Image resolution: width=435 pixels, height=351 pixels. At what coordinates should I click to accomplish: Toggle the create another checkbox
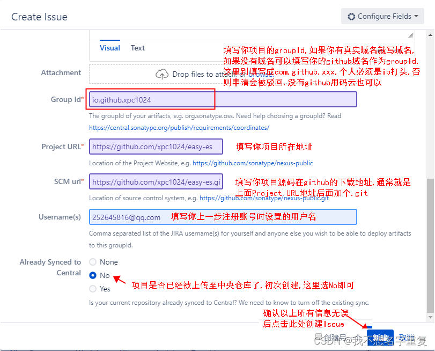pos(319,337)
